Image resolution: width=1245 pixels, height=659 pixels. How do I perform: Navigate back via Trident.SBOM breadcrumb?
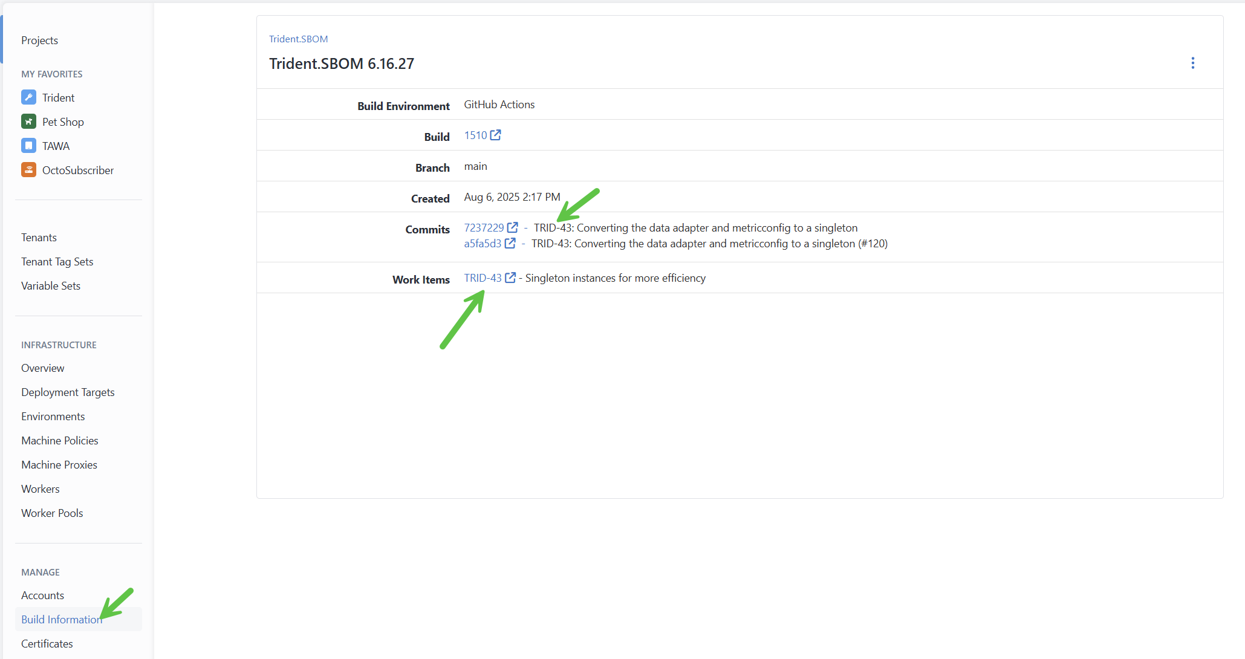(x=298, y=38)
